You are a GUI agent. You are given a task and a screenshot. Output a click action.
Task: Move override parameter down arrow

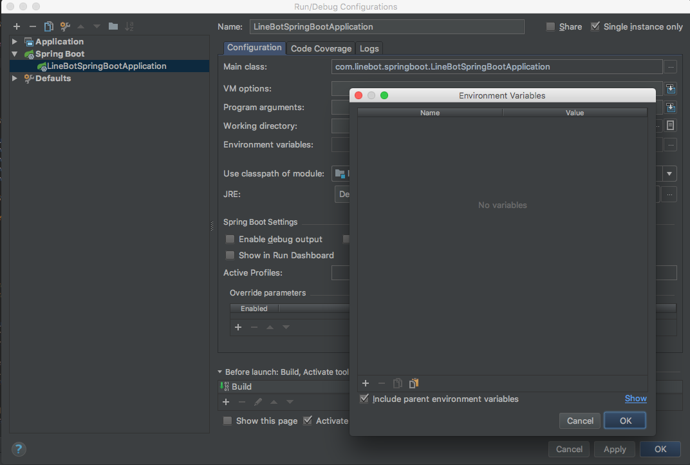286,327
